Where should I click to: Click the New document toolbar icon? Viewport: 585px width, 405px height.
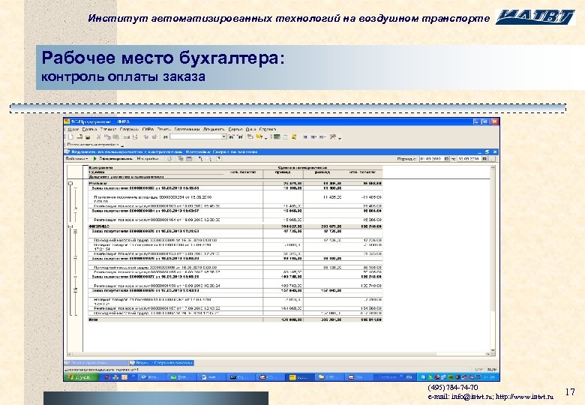71,137
